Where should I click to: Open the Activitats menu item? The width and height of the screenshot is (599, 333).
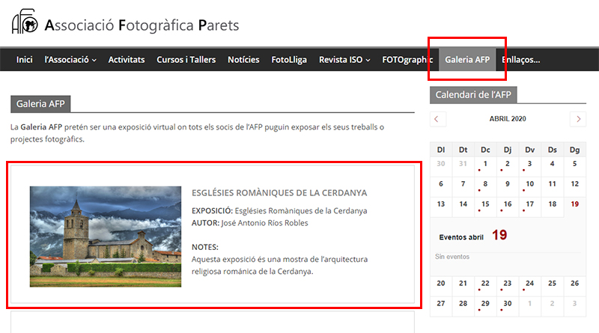(x=127, y=60)
